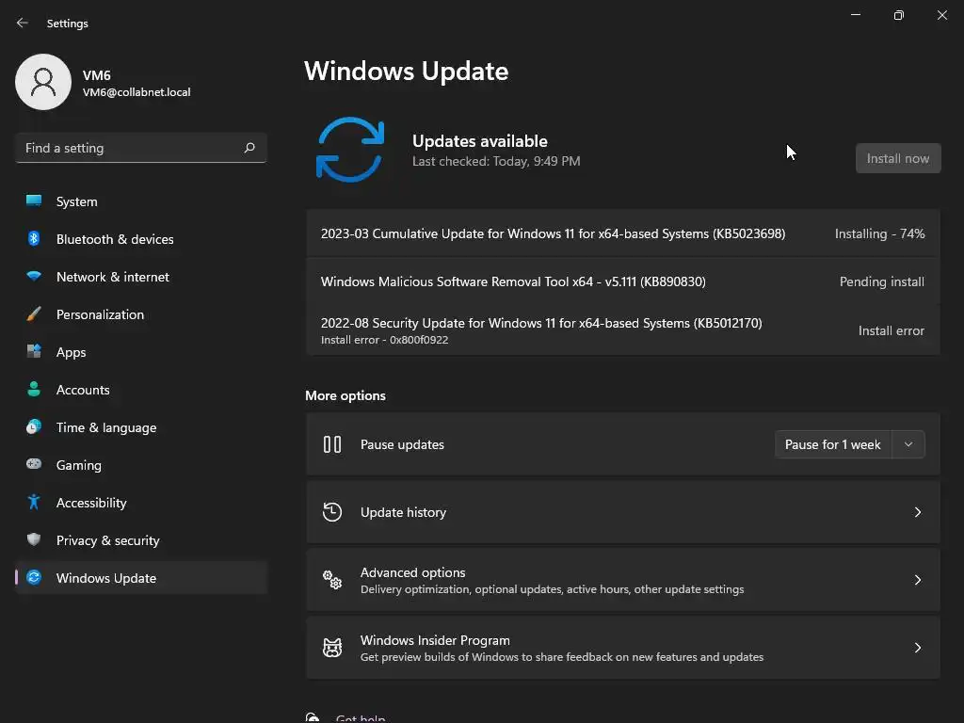
Task: Click the KB5023698 cumulative update row
Action: (623, 233)
